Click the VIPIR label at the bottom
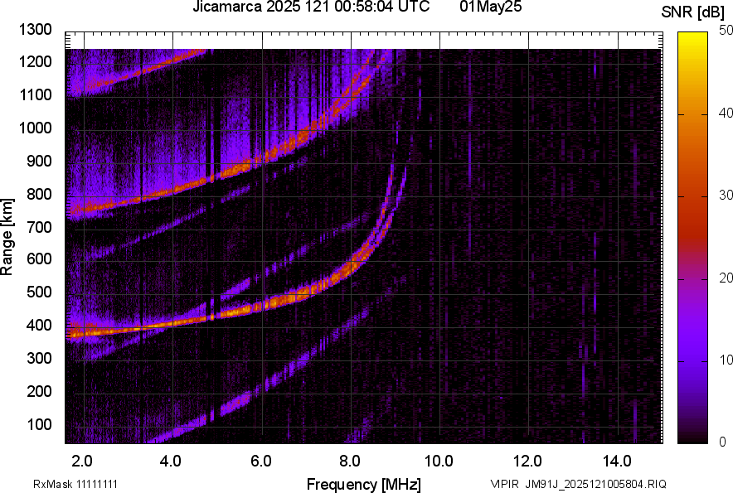Screen dimensions: 733x493 505,484
